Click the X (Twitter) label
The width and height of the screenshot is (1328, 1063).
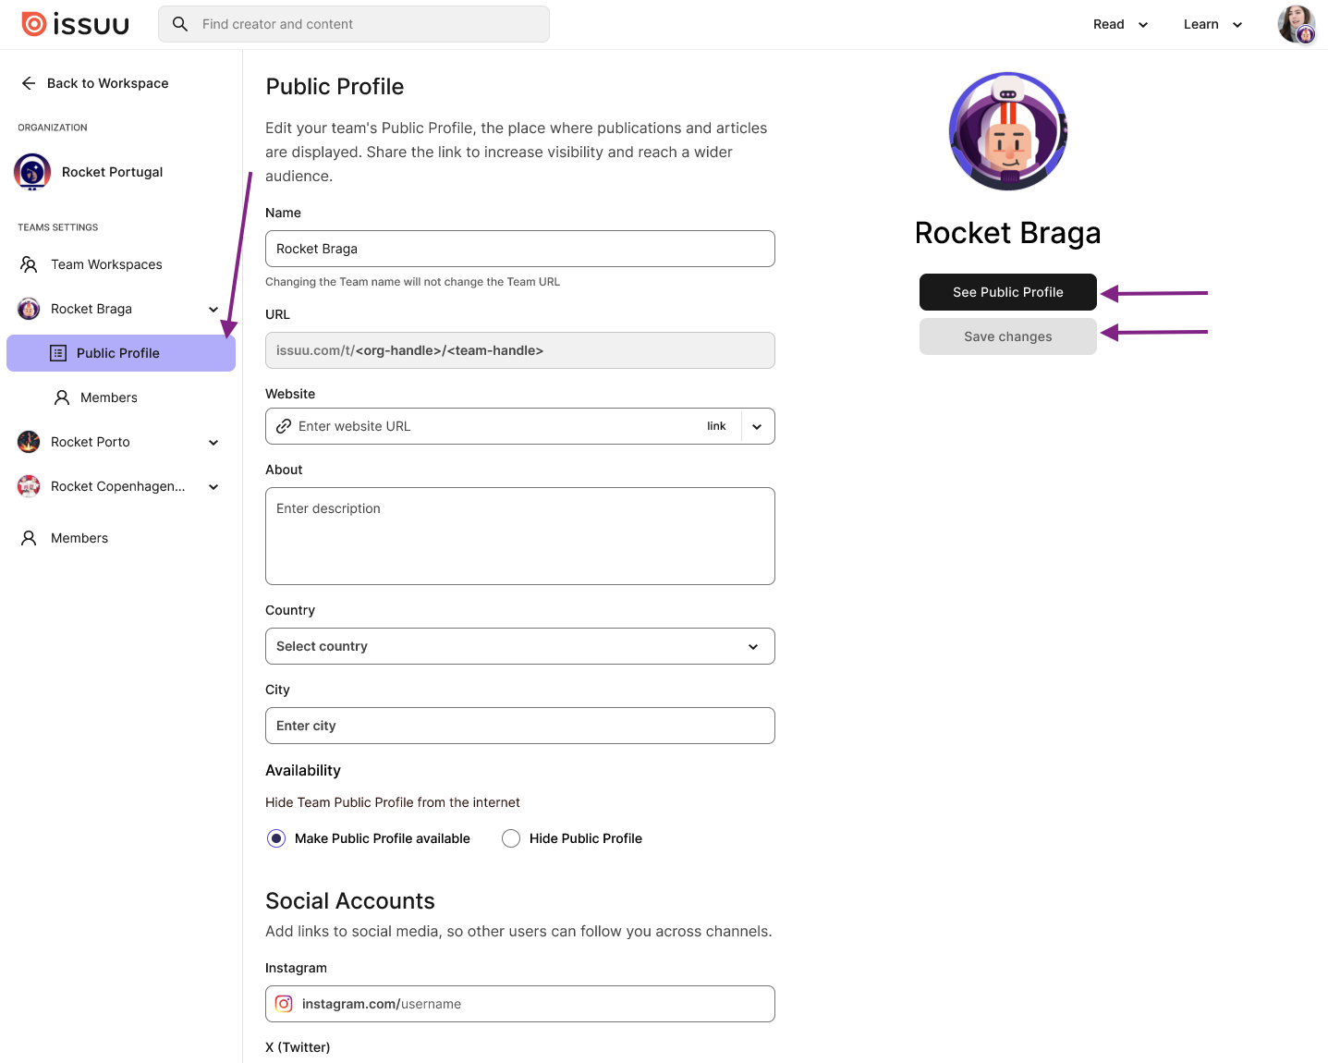(x=298, y=1047)
